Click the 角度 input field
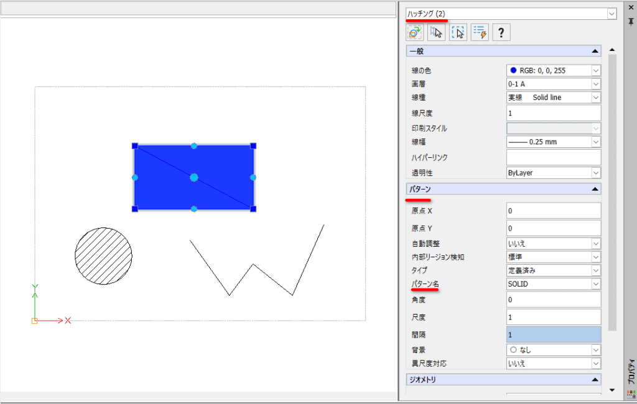This screenshot has height=404, width=637. tap(554, 300)
